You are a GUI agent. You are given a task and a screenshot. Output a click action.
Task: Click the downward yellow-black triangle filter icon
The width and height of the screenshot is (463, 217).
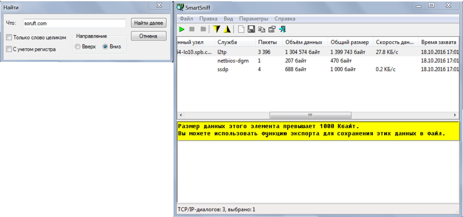coord(217,29)
